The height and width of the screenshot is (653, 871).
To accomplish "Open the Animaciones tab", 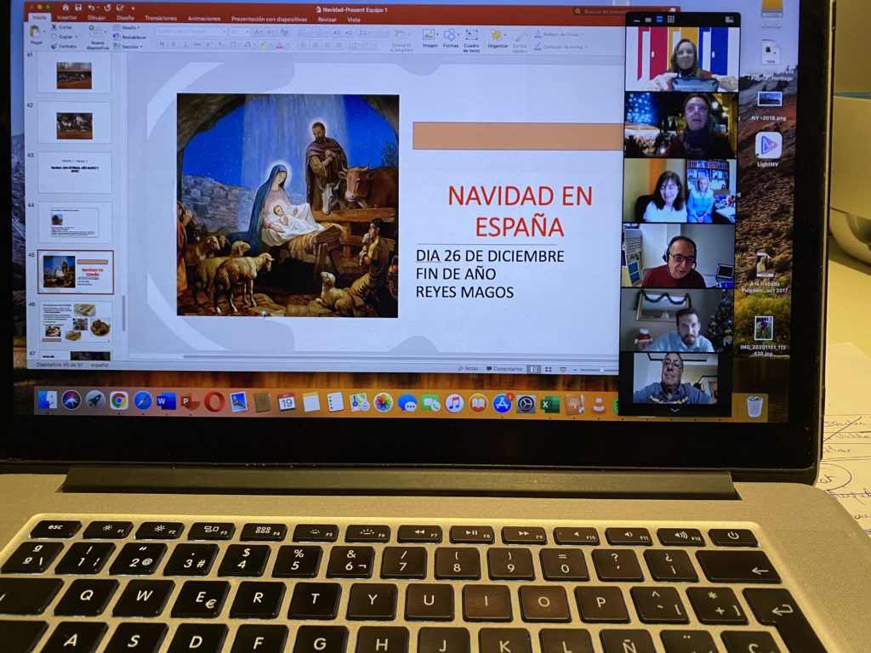I will click(x=204, y=19).
